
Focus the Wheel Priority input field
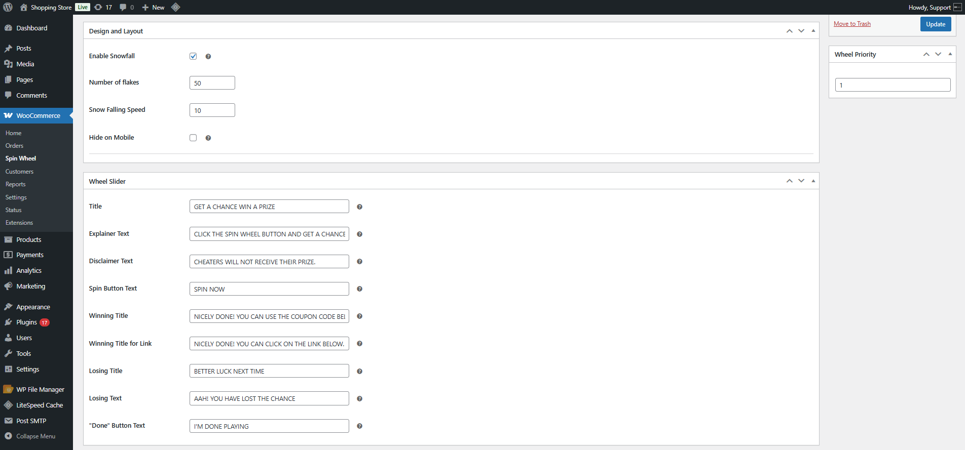[x=892, y=85]
